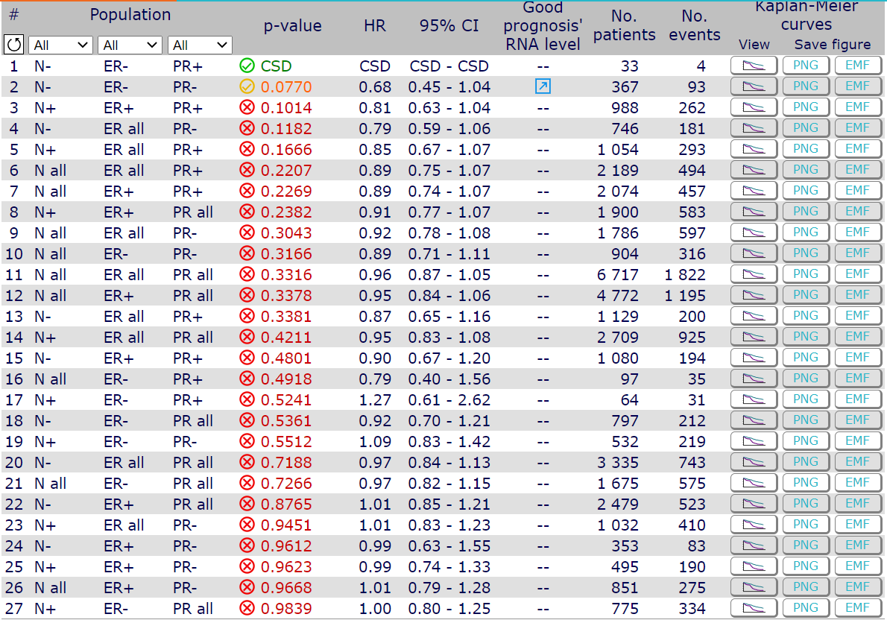The image size is (887, 620).
Task: View Kaplan-Meier curve for row 27
Action: (754, 608)
